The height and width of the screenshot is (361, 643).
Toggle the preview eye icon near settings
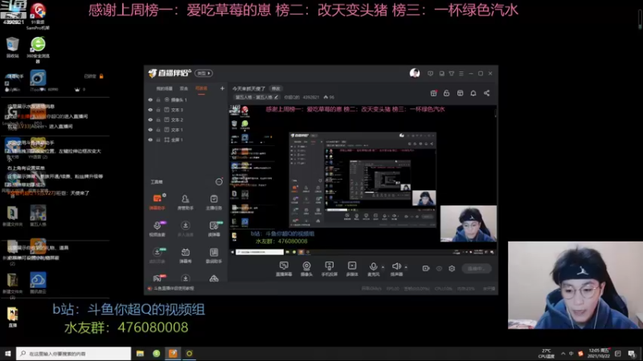pyautogui.click(x=439, y=269)
